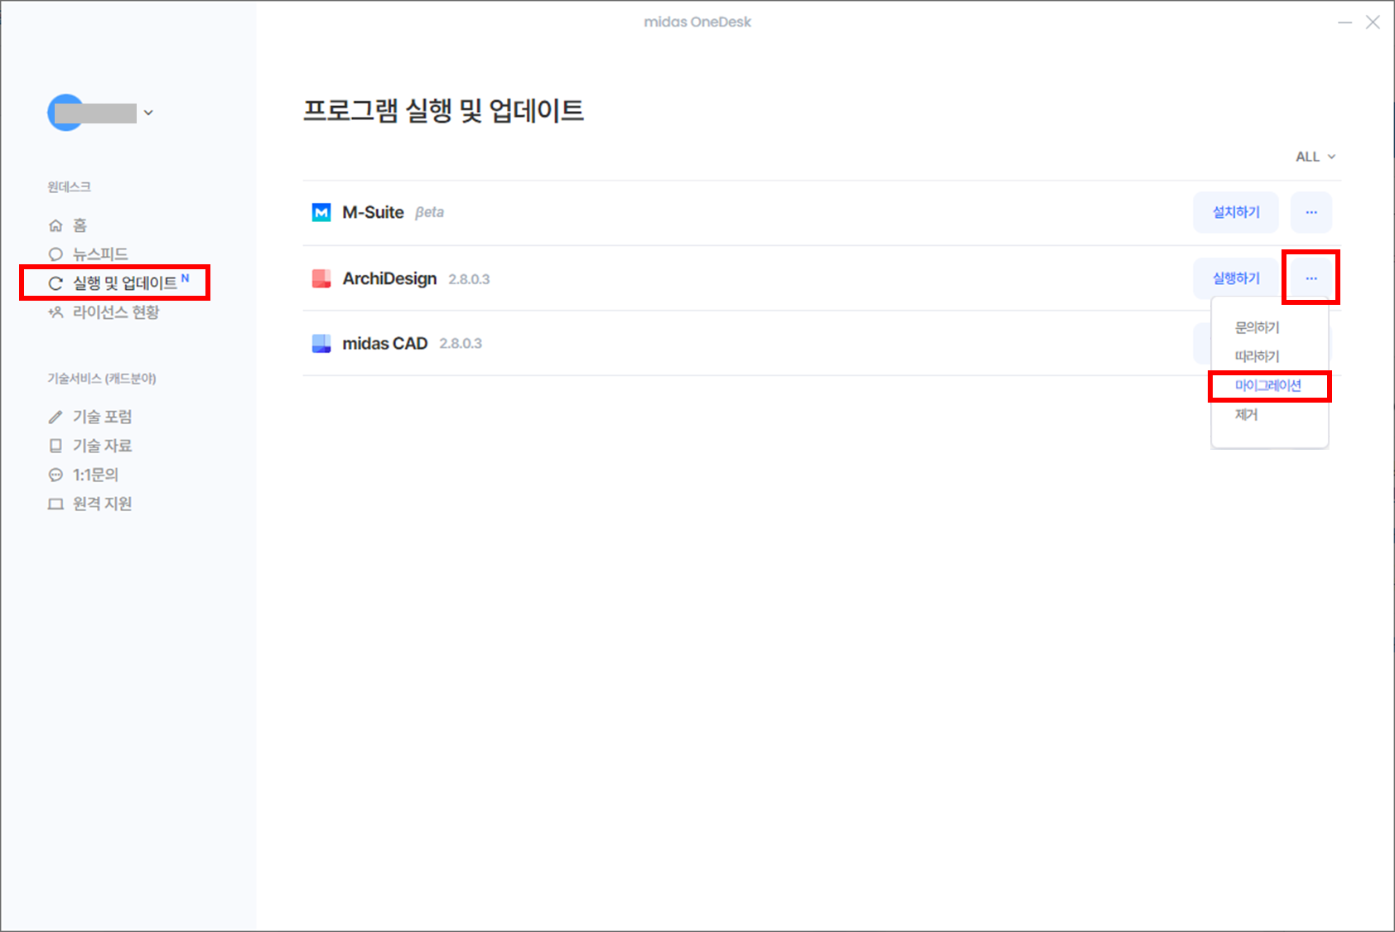Open 원격 지원 in the sidebar
Screen dimensions: 1395x932
tap(90, 504)
